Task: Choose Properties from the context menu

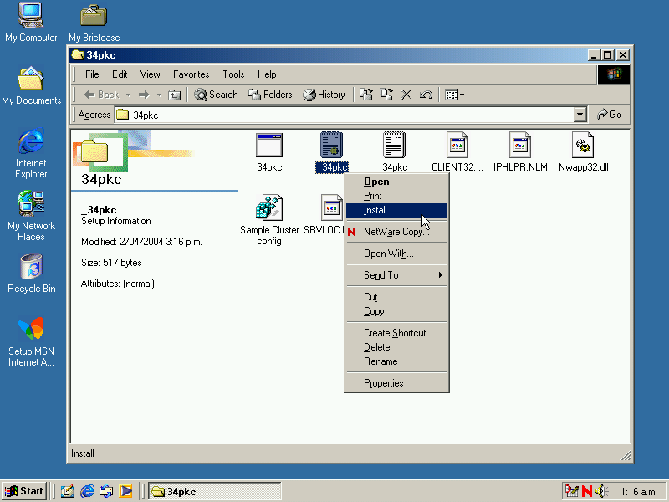Action: tap(396, 383)
